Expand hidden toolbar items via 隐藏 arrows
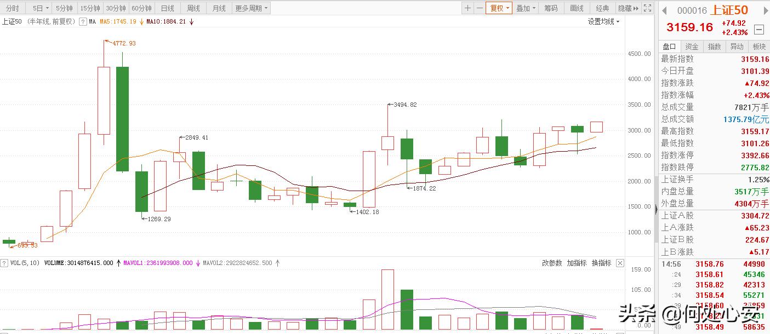The image size is (770, 334). pos(628,8)
